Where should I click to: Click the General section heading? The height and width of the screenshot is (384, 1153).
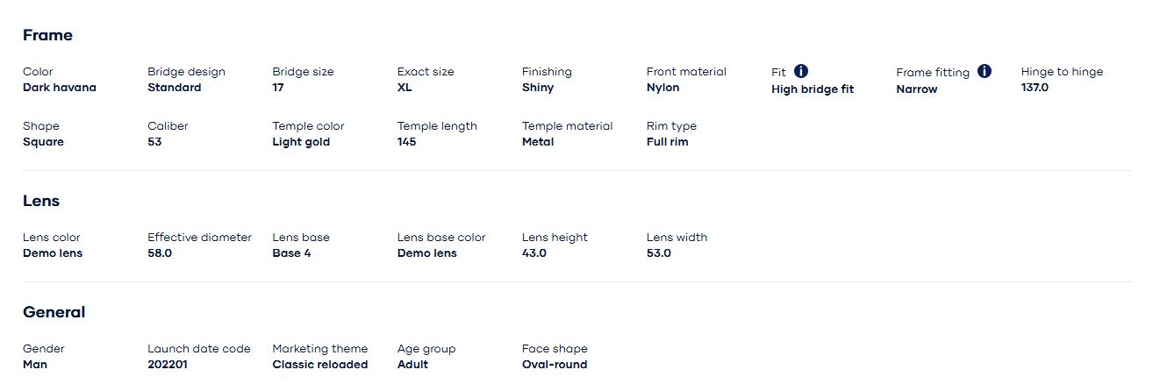(x=54, y=312)
